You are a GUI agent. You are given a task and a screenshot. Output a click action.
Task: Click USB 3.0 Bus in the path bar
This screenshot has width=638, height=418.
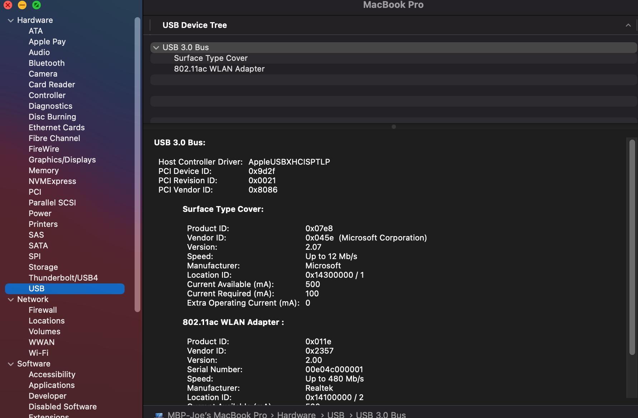[381, 414]
